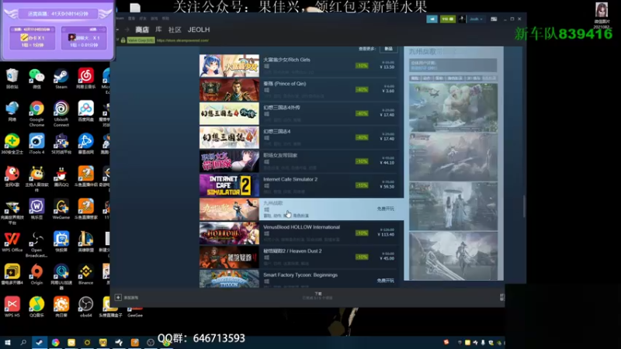
Task: Click the Steam forward navigation arrow
Action: coord(127,29)
